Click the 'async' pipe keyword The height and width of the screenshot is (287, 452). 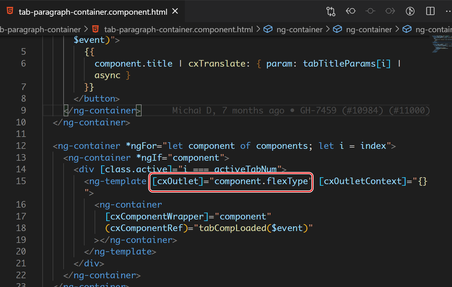click(107, 75)
